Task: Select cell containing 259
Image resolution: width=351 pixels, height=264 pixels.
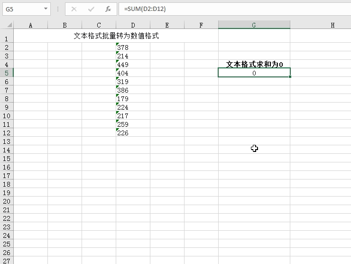Action: (133, 124)
